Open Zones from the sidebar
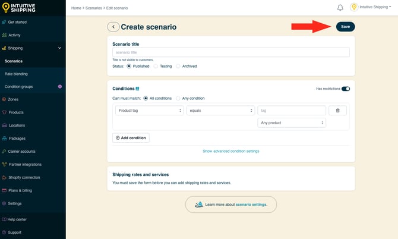398x239 pixels. pyautogui.click(x=13, y=99)
